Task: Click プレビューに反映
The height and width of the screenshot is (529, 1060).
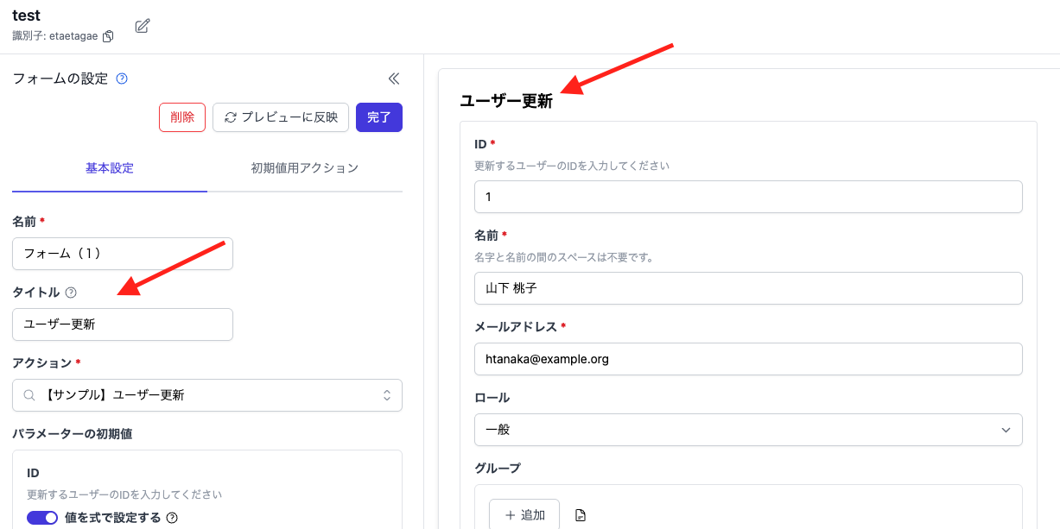Action: 281,117
